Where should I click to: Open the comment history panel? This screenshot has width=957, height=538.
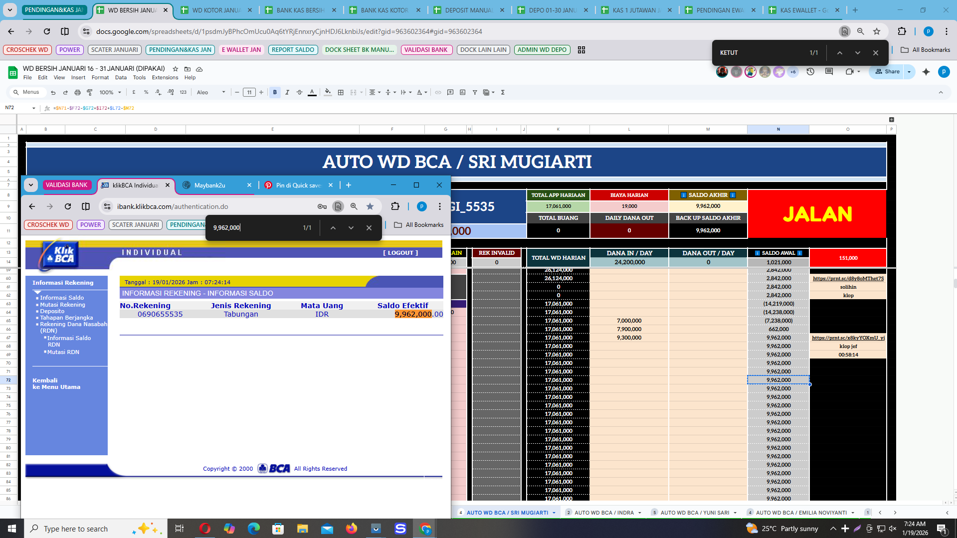[x=829, y=72]
